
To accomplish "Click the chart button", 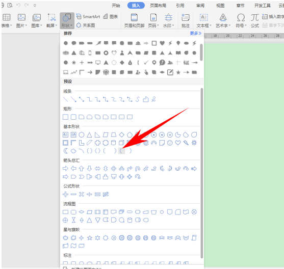I will 111,17.
